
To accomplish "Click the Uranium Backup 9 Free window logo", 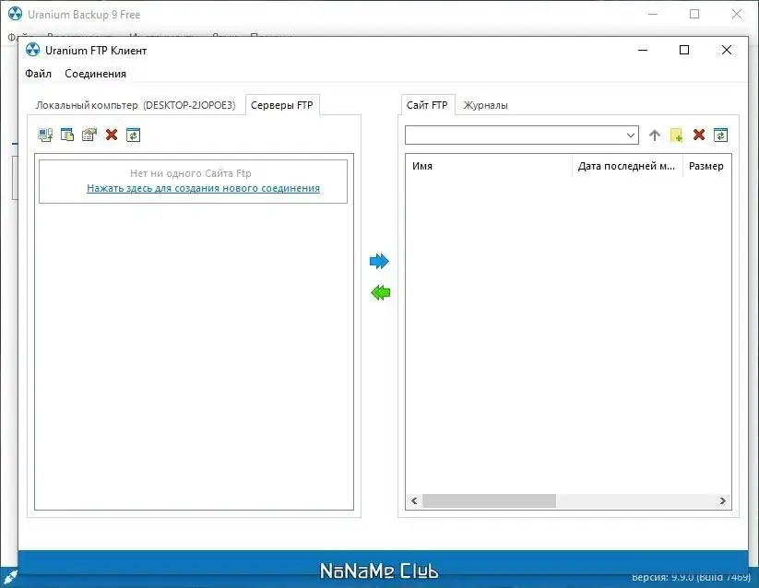I will pyautogui.click(x=15, y=14).
